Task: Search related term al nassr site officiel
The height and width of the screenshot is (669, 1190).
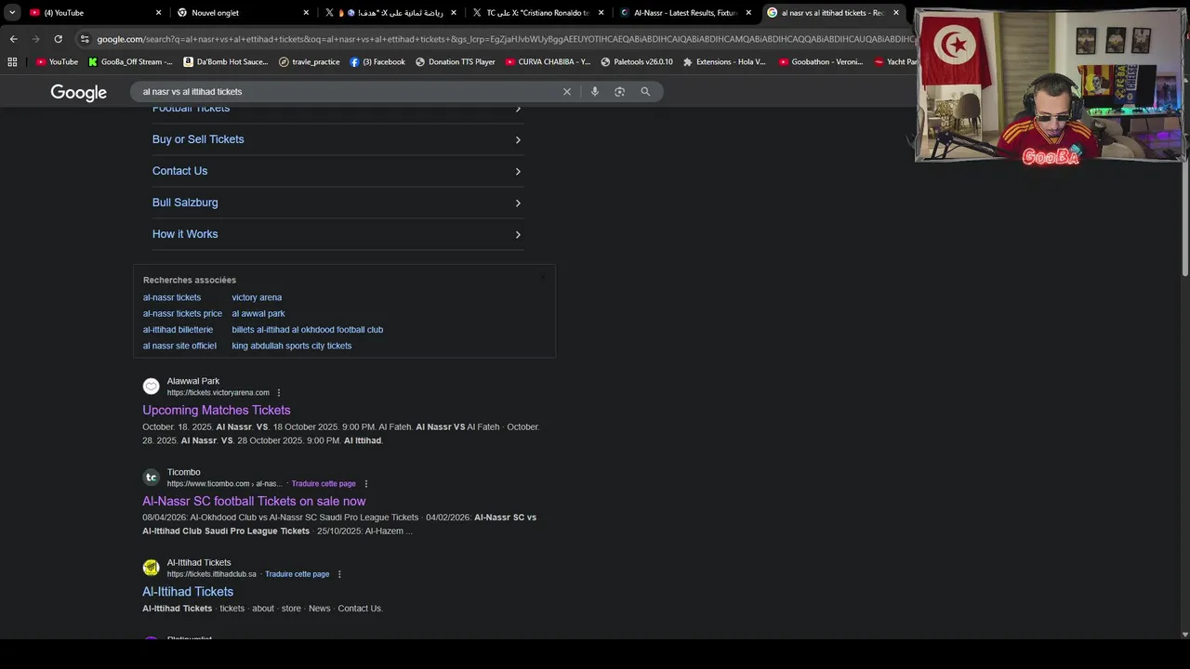Action: [x=179, y=346]
